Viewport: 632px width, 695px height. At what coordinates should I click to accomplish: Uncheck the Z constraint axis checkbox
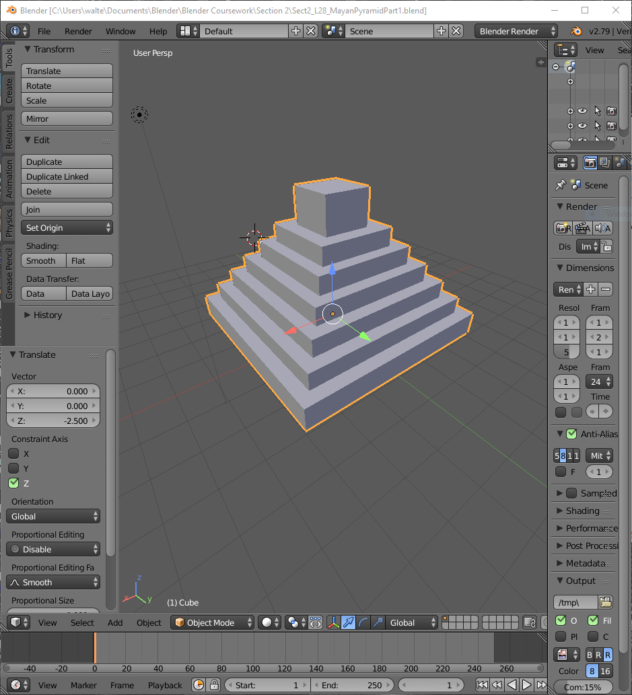(13, 483)
